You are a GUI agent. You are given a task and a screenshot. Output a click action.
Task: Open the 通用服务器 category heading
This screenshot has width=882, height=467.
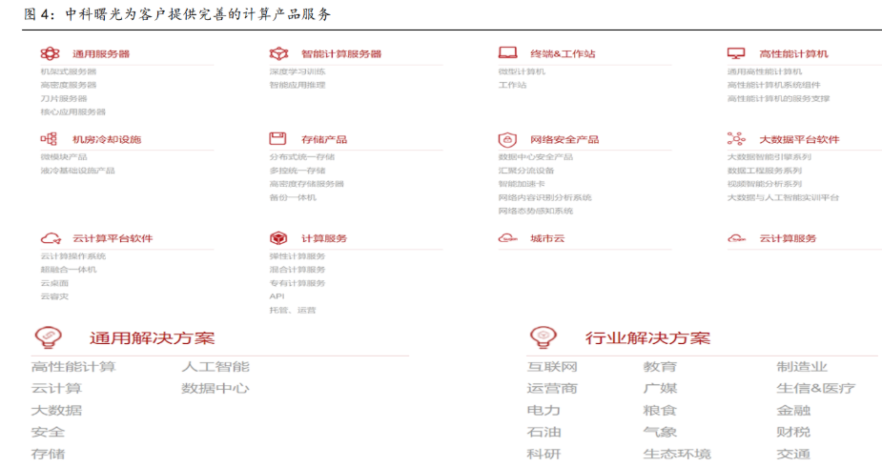click(x=101, y=54)
